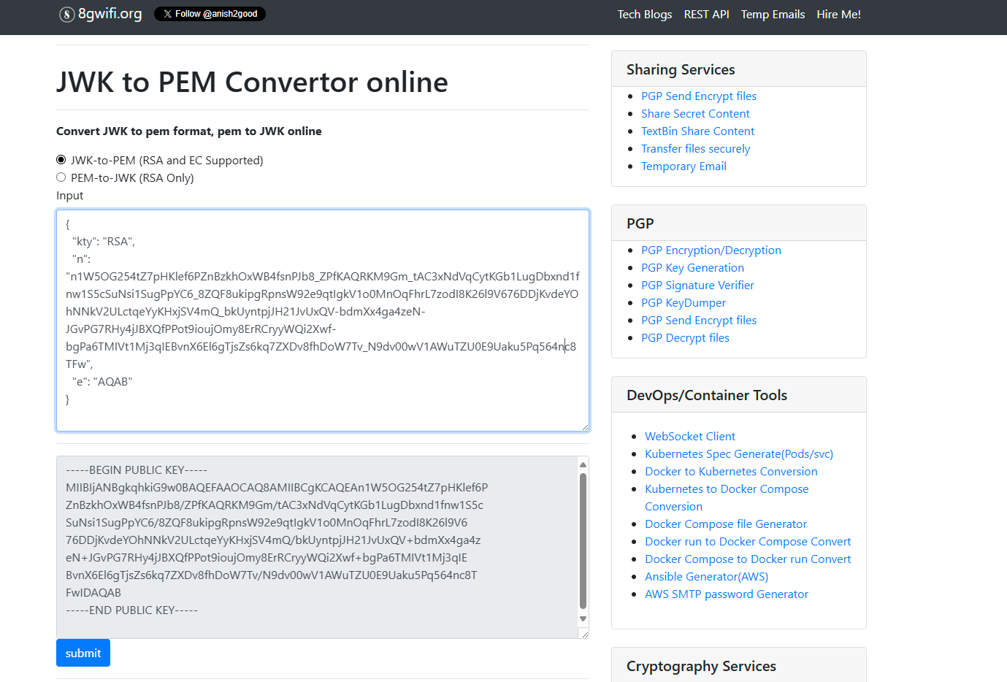Open the Share Secret Content link
The width and height of the screenshot is (1007, 682).
pyautogui.click(x=695, y=114)
